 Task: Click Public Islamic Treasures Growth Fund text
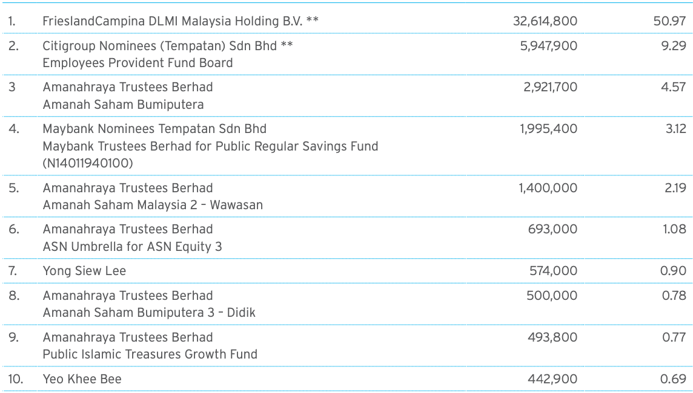click(150, 354)
